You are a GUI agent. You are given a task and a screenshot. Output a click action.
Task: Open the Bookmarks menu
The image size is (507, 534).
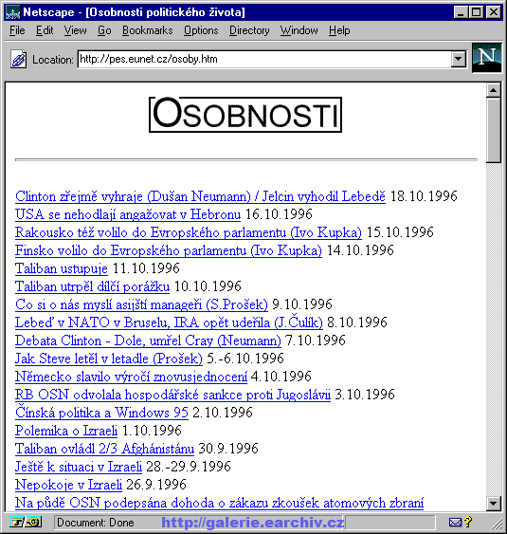click(x=147, y=30)
